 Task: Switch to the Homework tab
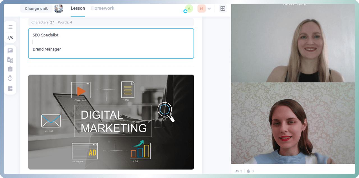click(x=103, y=8)
